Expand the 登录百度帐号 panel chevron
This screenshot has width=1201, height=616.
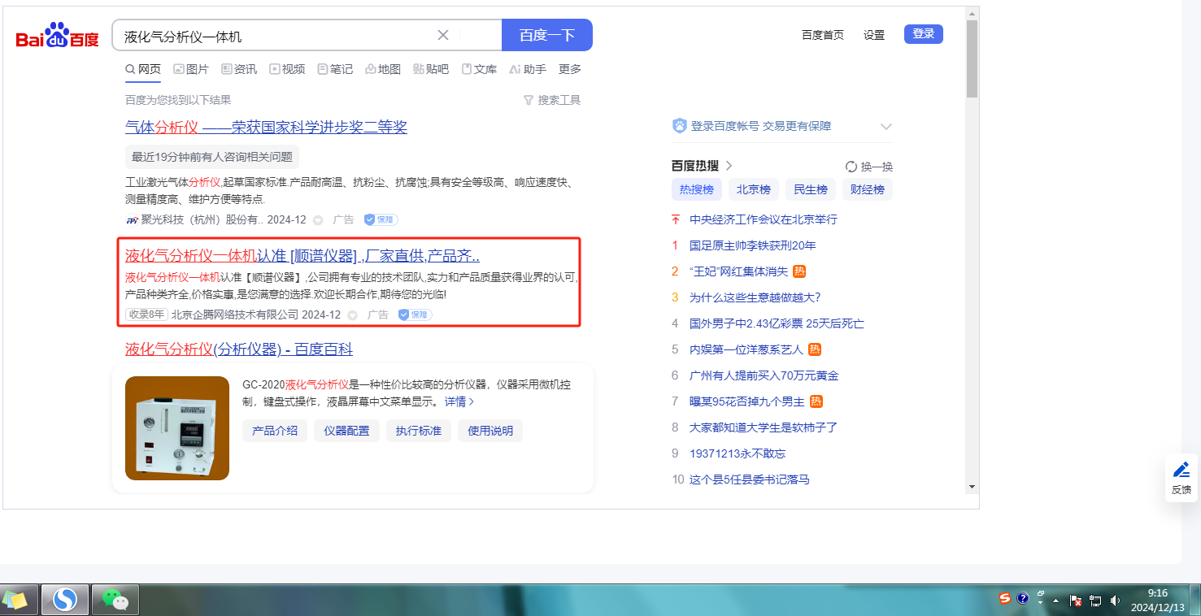pos(886,127)
